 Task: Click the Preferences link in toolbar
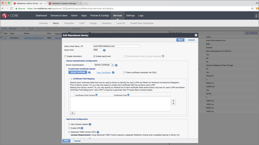(x=76, y=29)
